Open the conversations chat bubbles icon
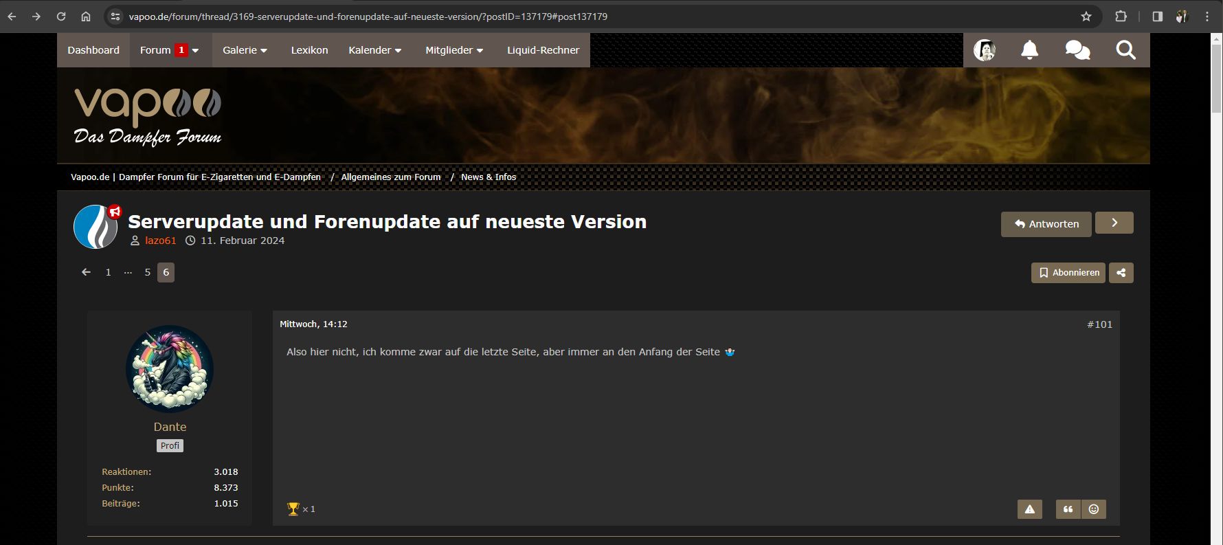Screen dimensions: 1223x545 (1077, 50)
